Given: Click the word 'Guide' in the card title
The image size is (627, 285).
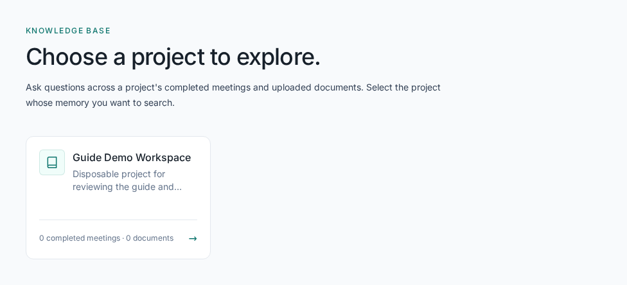Looking at the screenshot, I should point(87,157).
